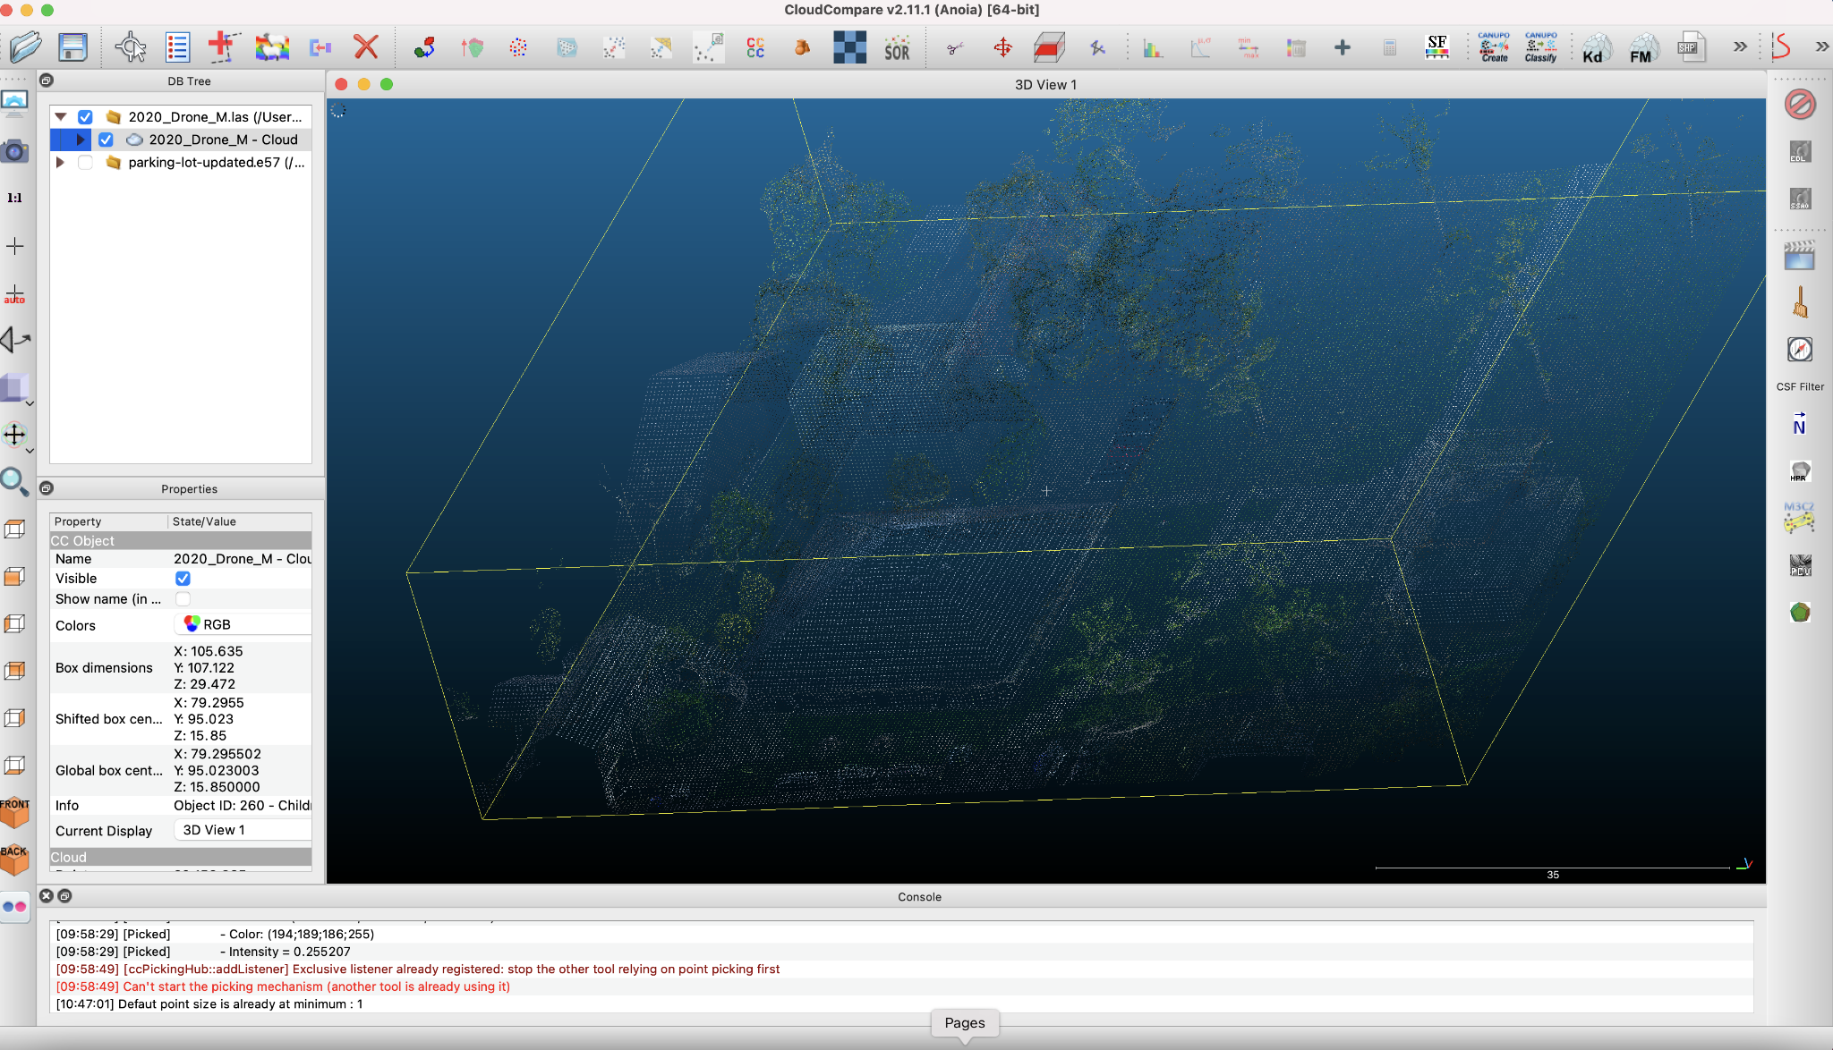1833x1050 pixels.
Task: Click the CANUPO Classify icon
Action: (1540, 47)
